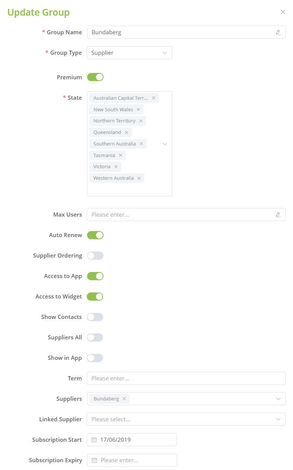This screenshot has height=470, width=293.
Task: Click the calendar icon for Subscription Start
Action: click(x=94, y=440)
